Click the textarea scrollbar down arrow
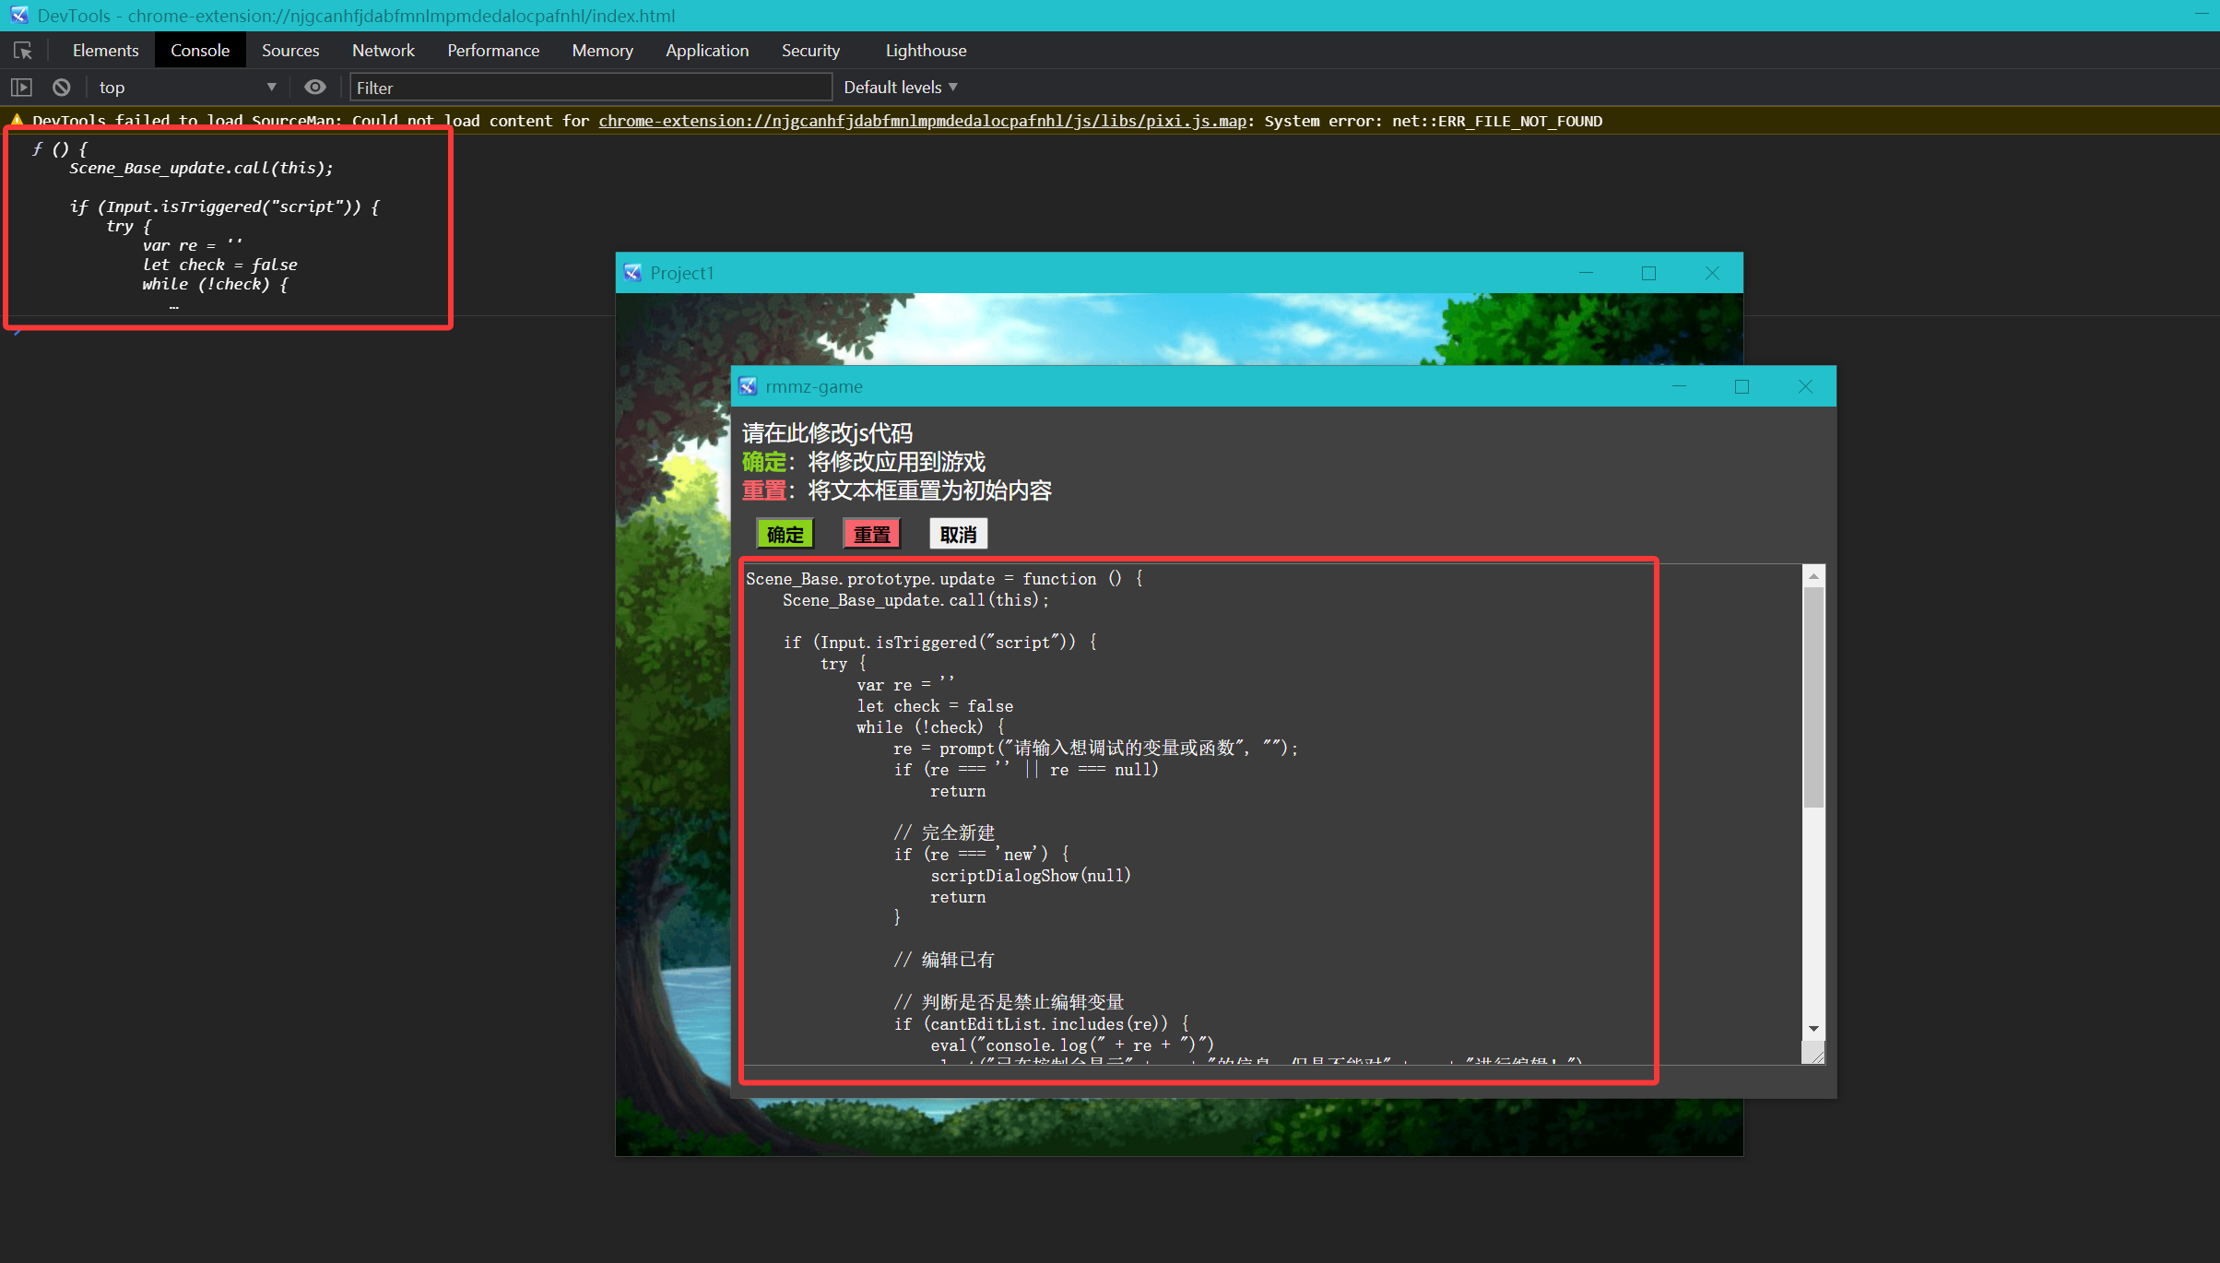The width and height of the screenshot is (2220, 1263). (x=1813, y=1028)
